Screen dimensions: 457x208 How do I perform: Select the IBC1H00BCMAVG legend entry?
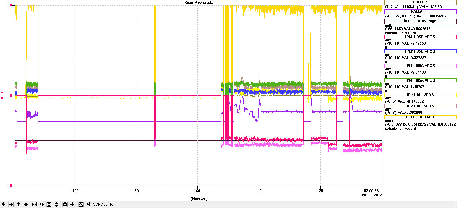[x=420, y=117]
